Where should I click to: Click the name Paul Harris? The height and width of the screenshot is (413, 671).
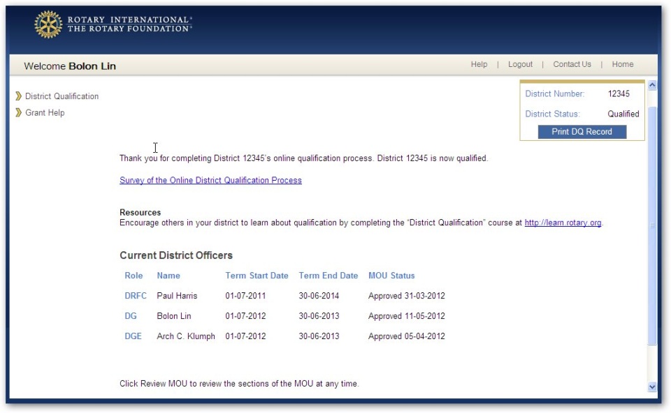(x=177, y=296)
